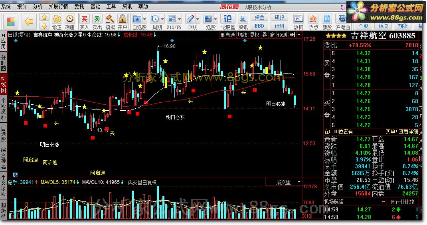Click the red 买入 buy icon
The height and width of the screenshot is (225, 427).
85,19
